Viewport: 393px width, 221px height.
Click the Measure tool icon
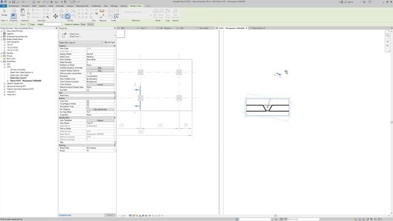point(102,17)
